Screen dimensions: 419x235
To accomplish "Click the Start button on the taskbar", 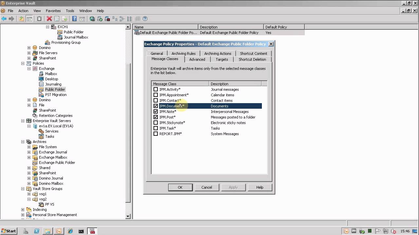I will pos(9,231).
